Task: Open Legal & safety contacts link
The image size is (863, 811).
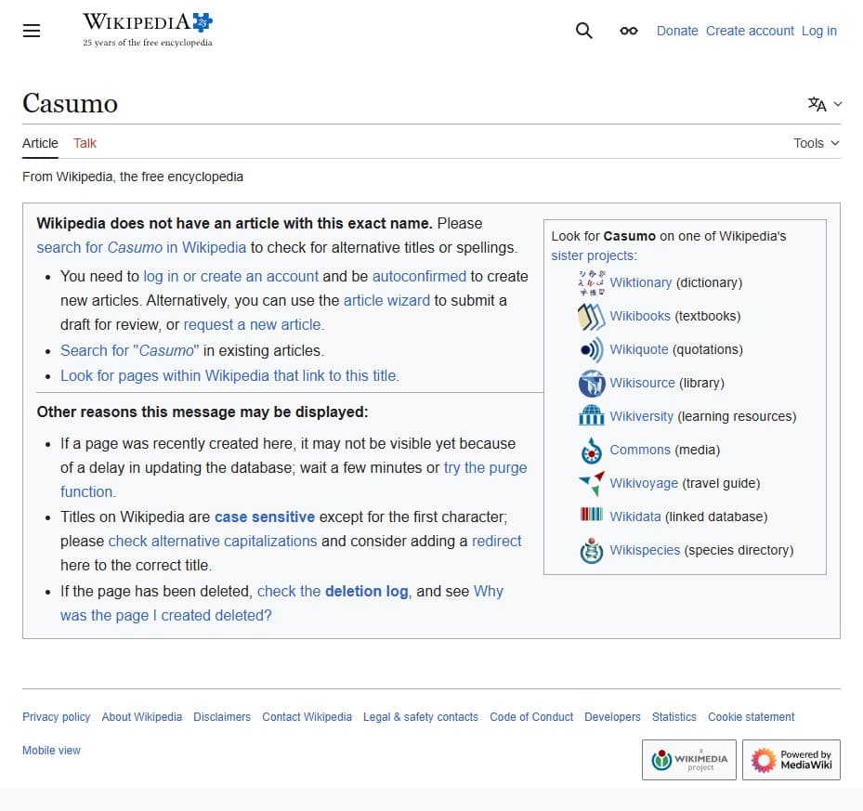Action: click(x=421, y=717)
